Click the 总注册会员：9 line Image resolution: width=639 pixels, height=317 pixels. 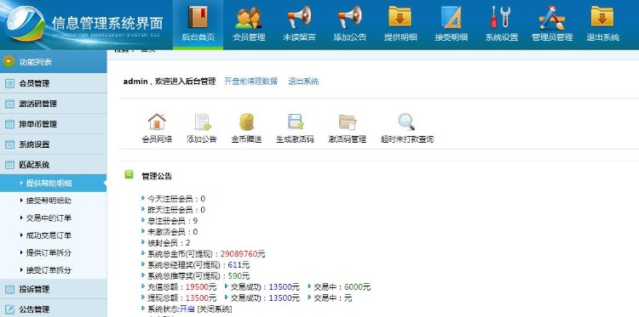pos(172,221)
